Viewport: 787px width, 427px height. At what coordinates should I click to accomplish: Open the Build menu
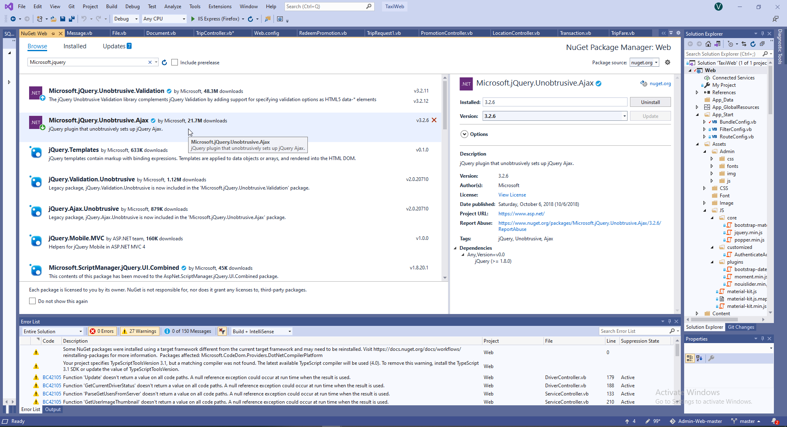[111, 7]
